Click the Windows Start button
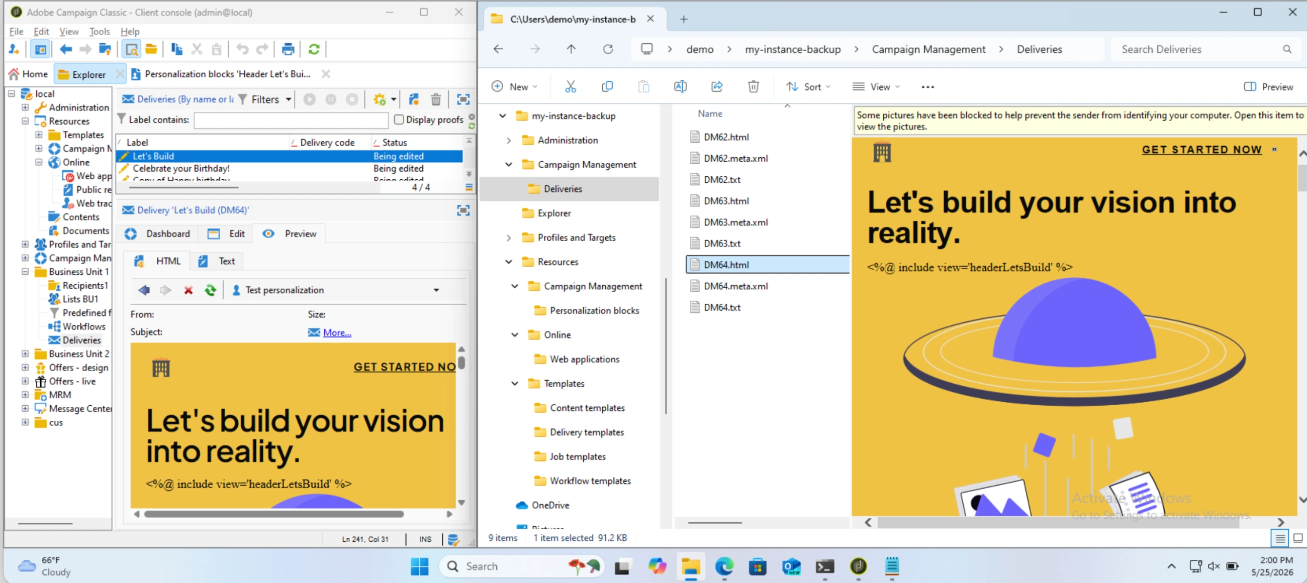This screenshot has height=583, width=1307. point(419,566)
